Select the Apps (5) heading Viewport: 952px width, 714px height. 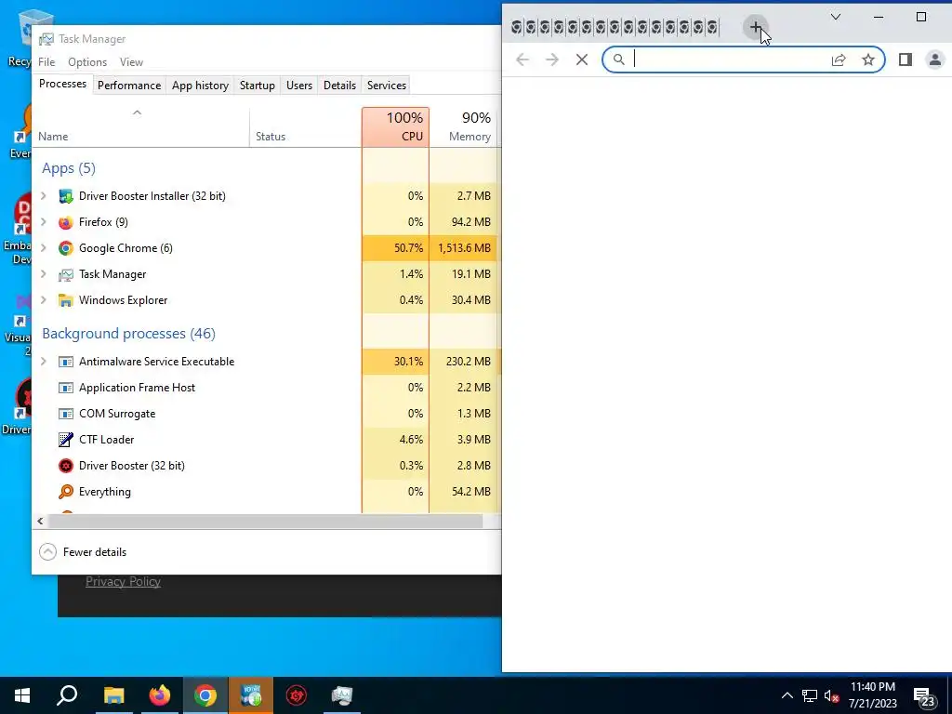[69, 168]
